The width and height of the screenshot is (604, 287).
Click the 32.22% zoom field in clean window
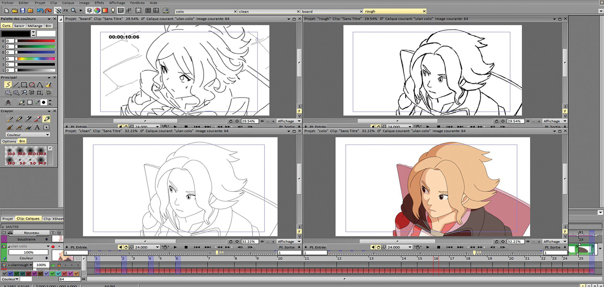coord(250,241)
